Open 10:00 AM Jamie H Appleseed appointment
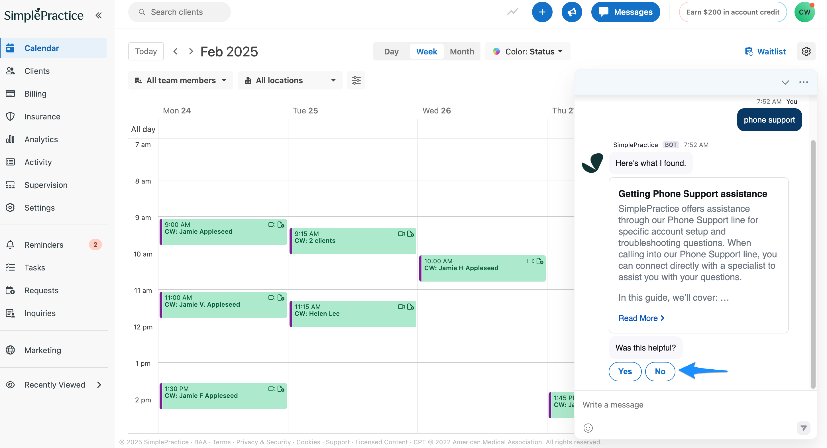Screen dimensions: 827x448 point(482,268)
